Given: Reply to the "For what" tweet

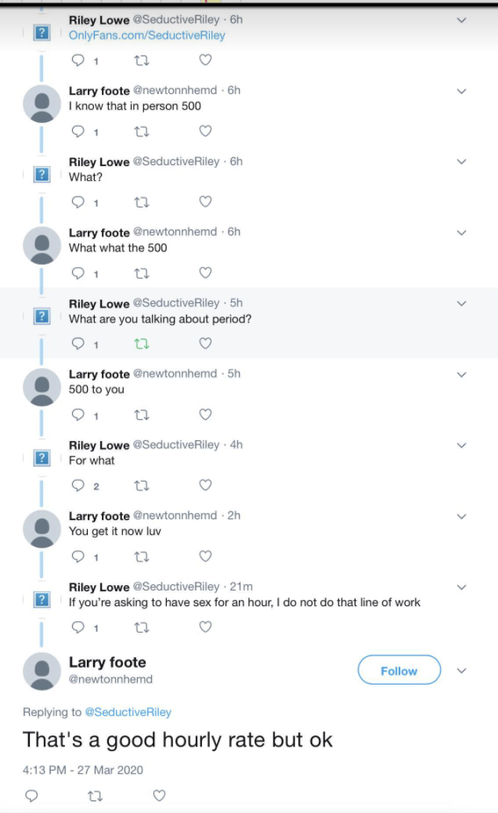Looking at the screenshot, I should (x=78, y=486).
